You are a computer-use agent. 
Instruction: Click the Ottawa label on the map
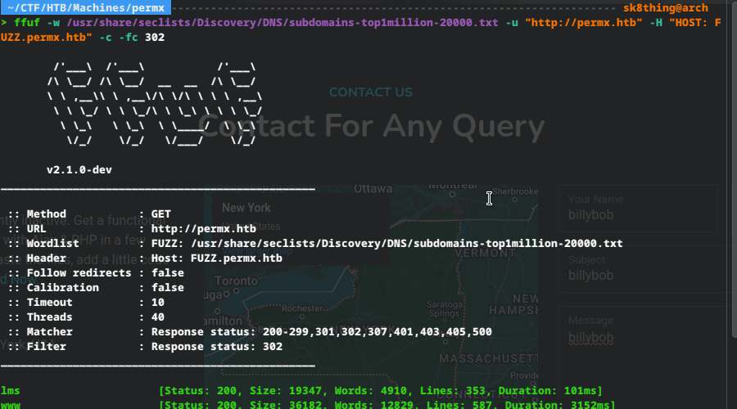click(373, 187)
